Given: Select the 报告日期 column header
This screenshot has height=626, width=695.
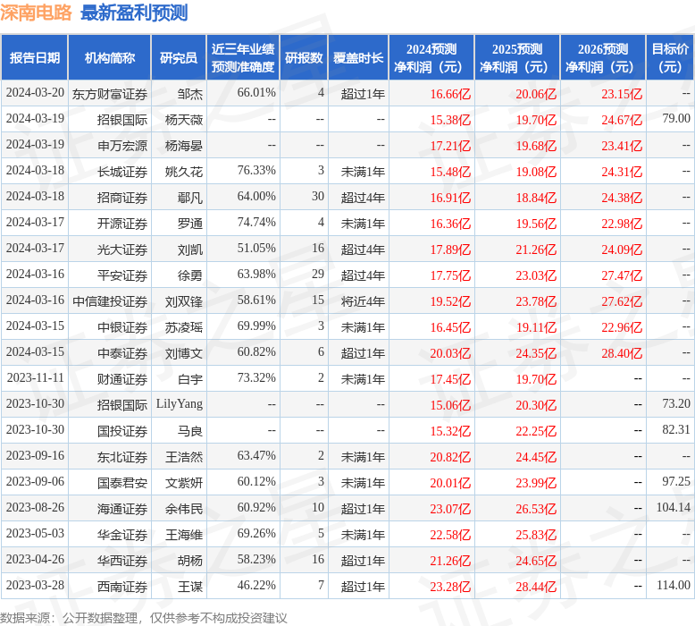Looking at the screenshot, I should (35, 57).
